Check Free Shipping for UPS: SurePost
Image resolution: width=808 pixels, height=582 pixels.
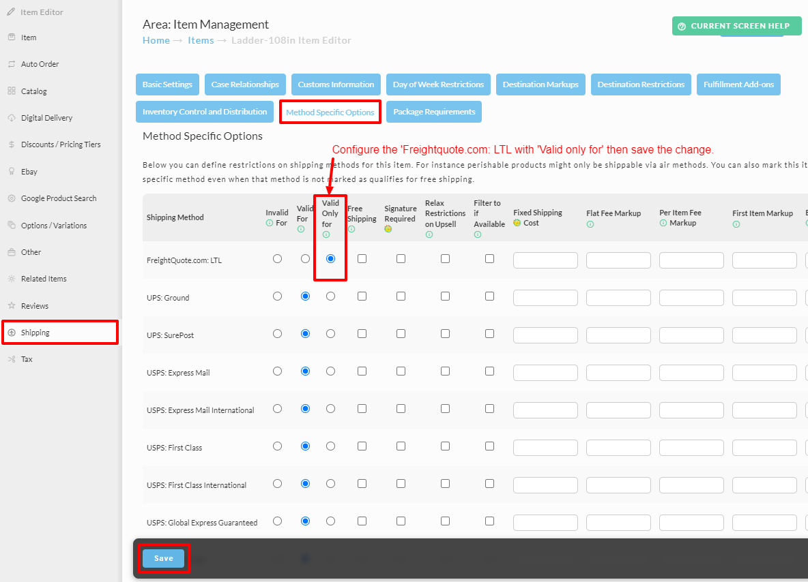click(362, 334)
